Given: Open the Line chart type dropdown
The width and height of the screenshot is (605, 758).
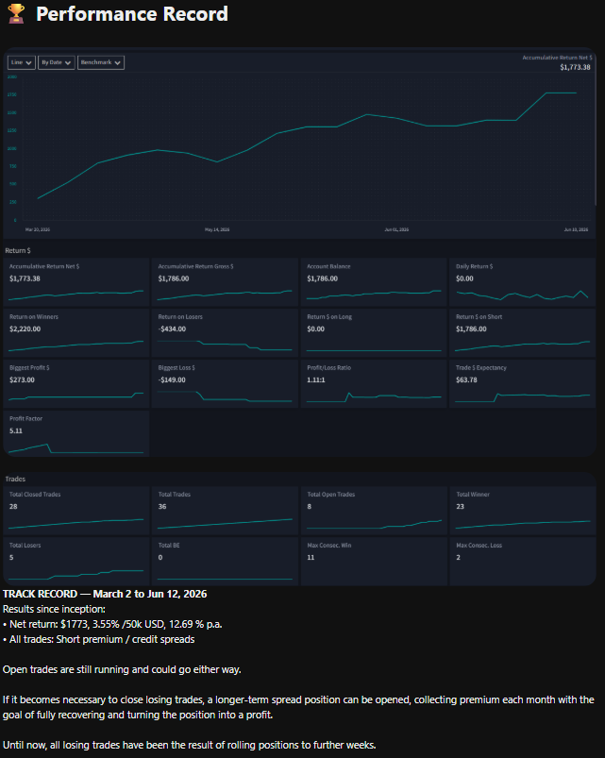Looking at the screenshot, I should [22, 62].
